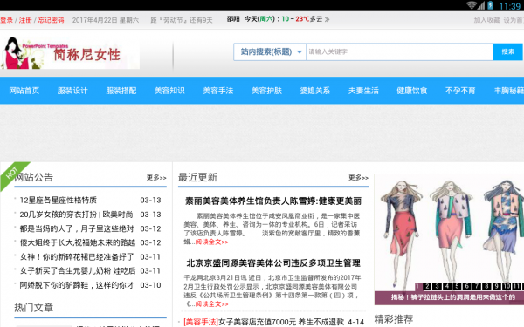Viewport: 524px width, 327px height.
Task: Open announcement 阿娇脱下你的驴蹄鞋
Action: (x=77, y=285)
